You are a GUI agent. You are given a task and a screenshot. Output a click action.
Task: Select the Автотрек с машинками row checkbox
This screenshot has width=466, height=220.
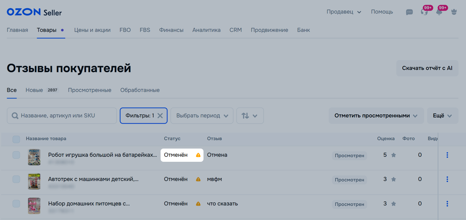[x=16, y=179]
